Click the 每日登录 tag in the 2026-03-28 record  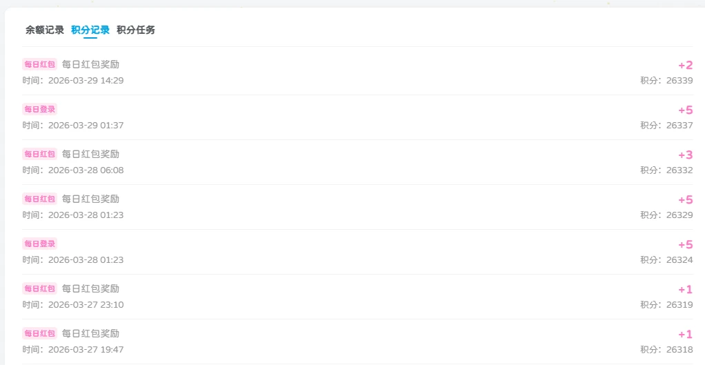click(39, 244)
